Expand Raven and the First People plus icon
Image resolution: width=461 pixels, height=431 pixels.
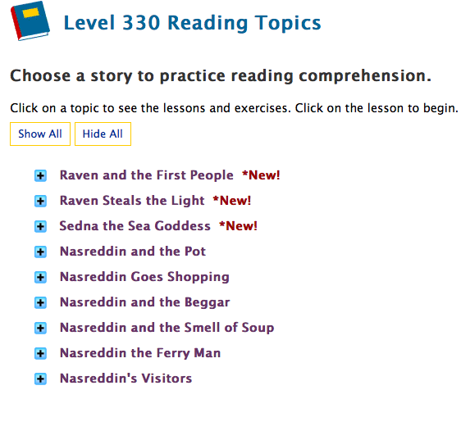tap(40, 176)
